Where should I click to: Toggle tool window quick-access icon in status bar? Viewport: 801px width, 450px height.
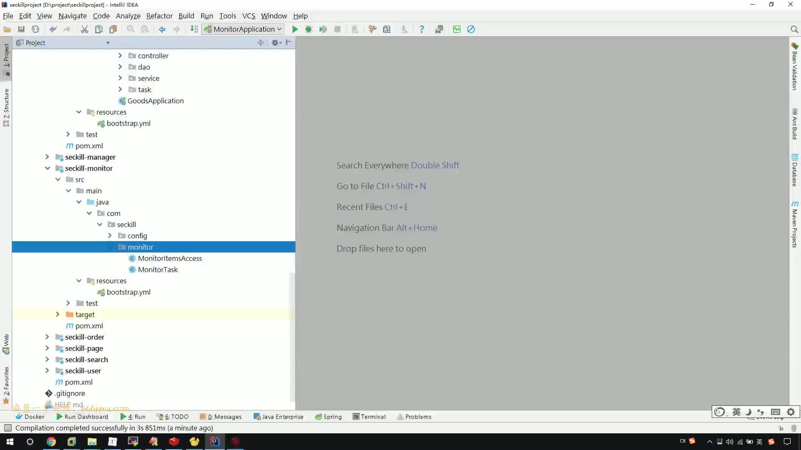8,428
